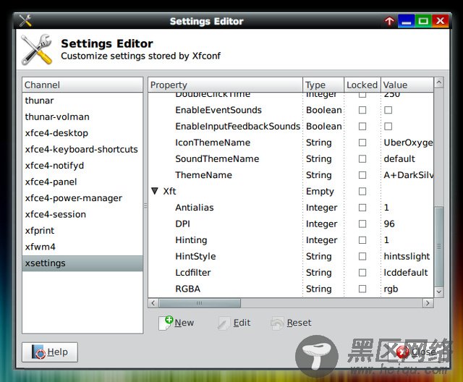Click the horizontal scrollbar right arrow
The width and height of the screenshot is (463, 382).
click(x=428, y=303)
